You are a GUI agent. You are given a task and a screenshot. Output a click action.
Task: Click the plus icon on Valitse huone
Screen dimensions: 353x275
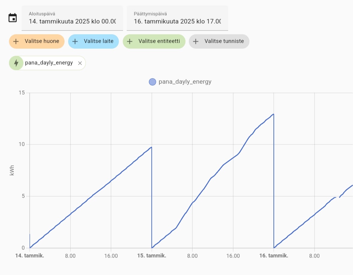point(16,41)
